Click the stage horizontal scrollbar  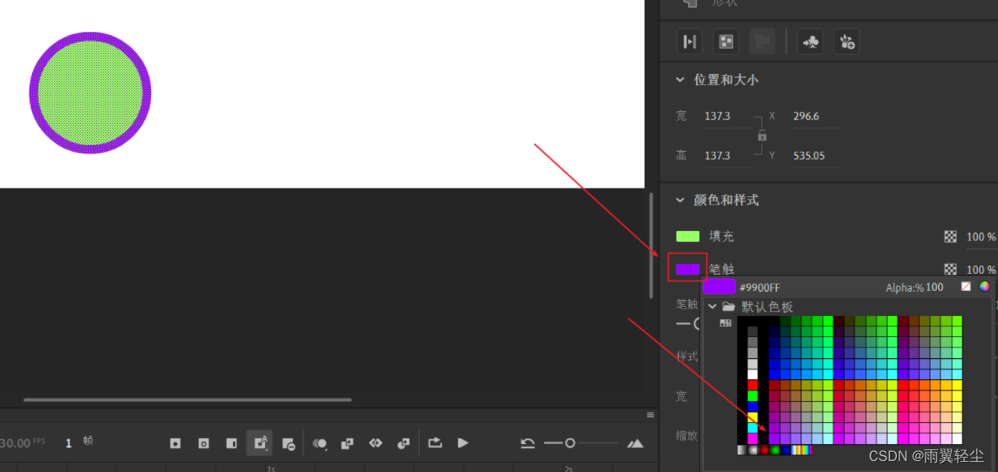click(x=188, y=400)
